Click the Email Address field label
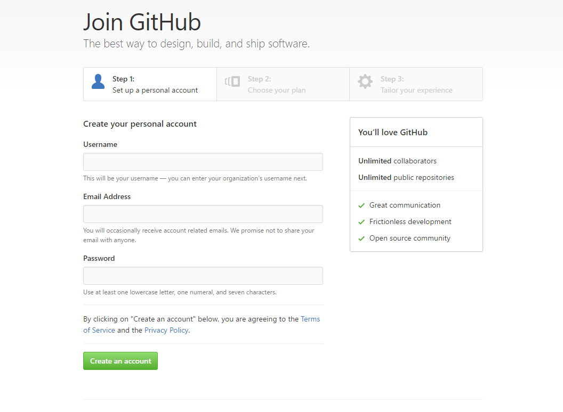Viewport: 563px width, 412px height. [107, 196]
